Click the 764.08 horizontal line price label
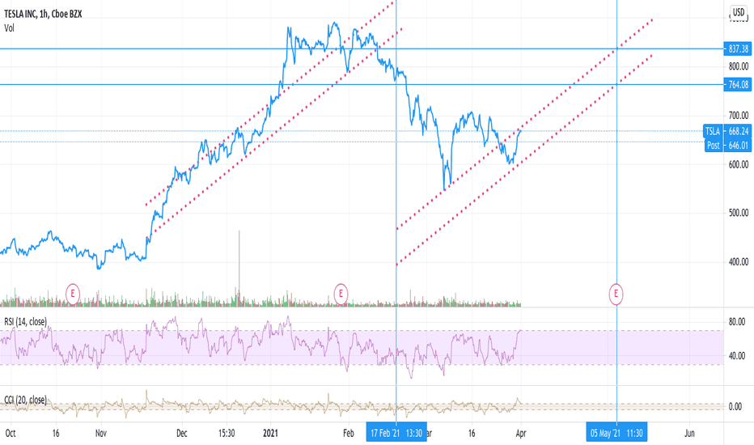 pyautogui.click(x=738, y=85)
